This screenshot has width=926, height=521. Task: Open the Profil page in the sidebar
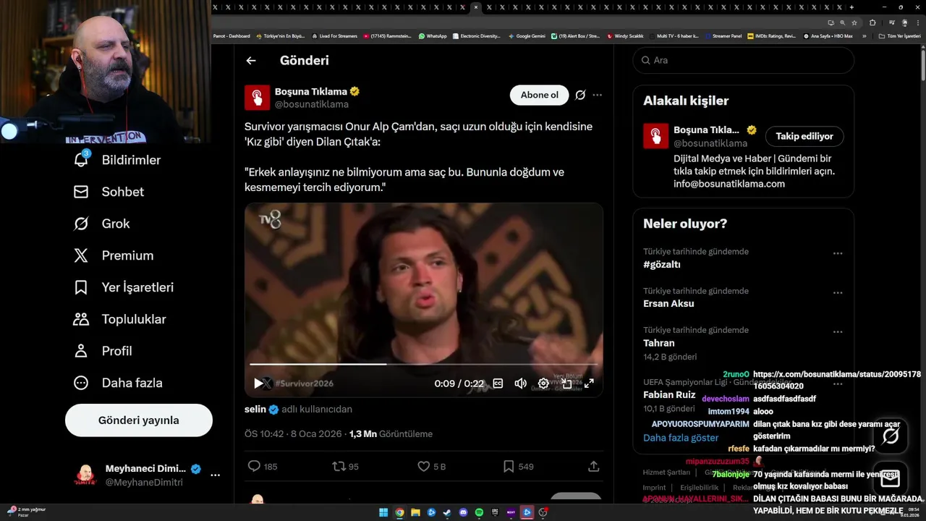[x=103, y=351]
